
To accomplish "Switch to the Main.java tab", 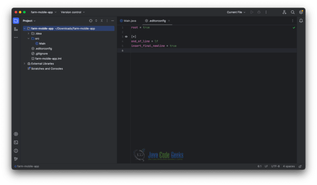I will click(x=128, y=21).
